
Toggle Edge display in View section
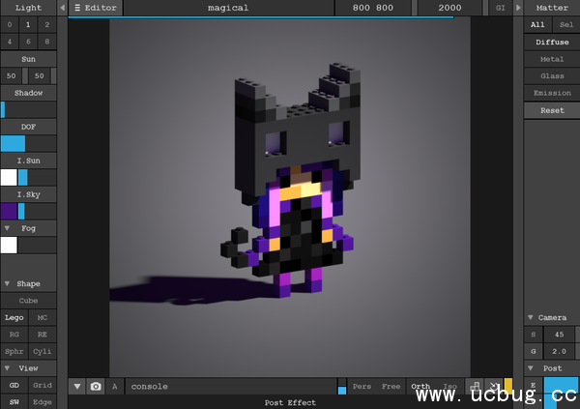click(43, 402)
